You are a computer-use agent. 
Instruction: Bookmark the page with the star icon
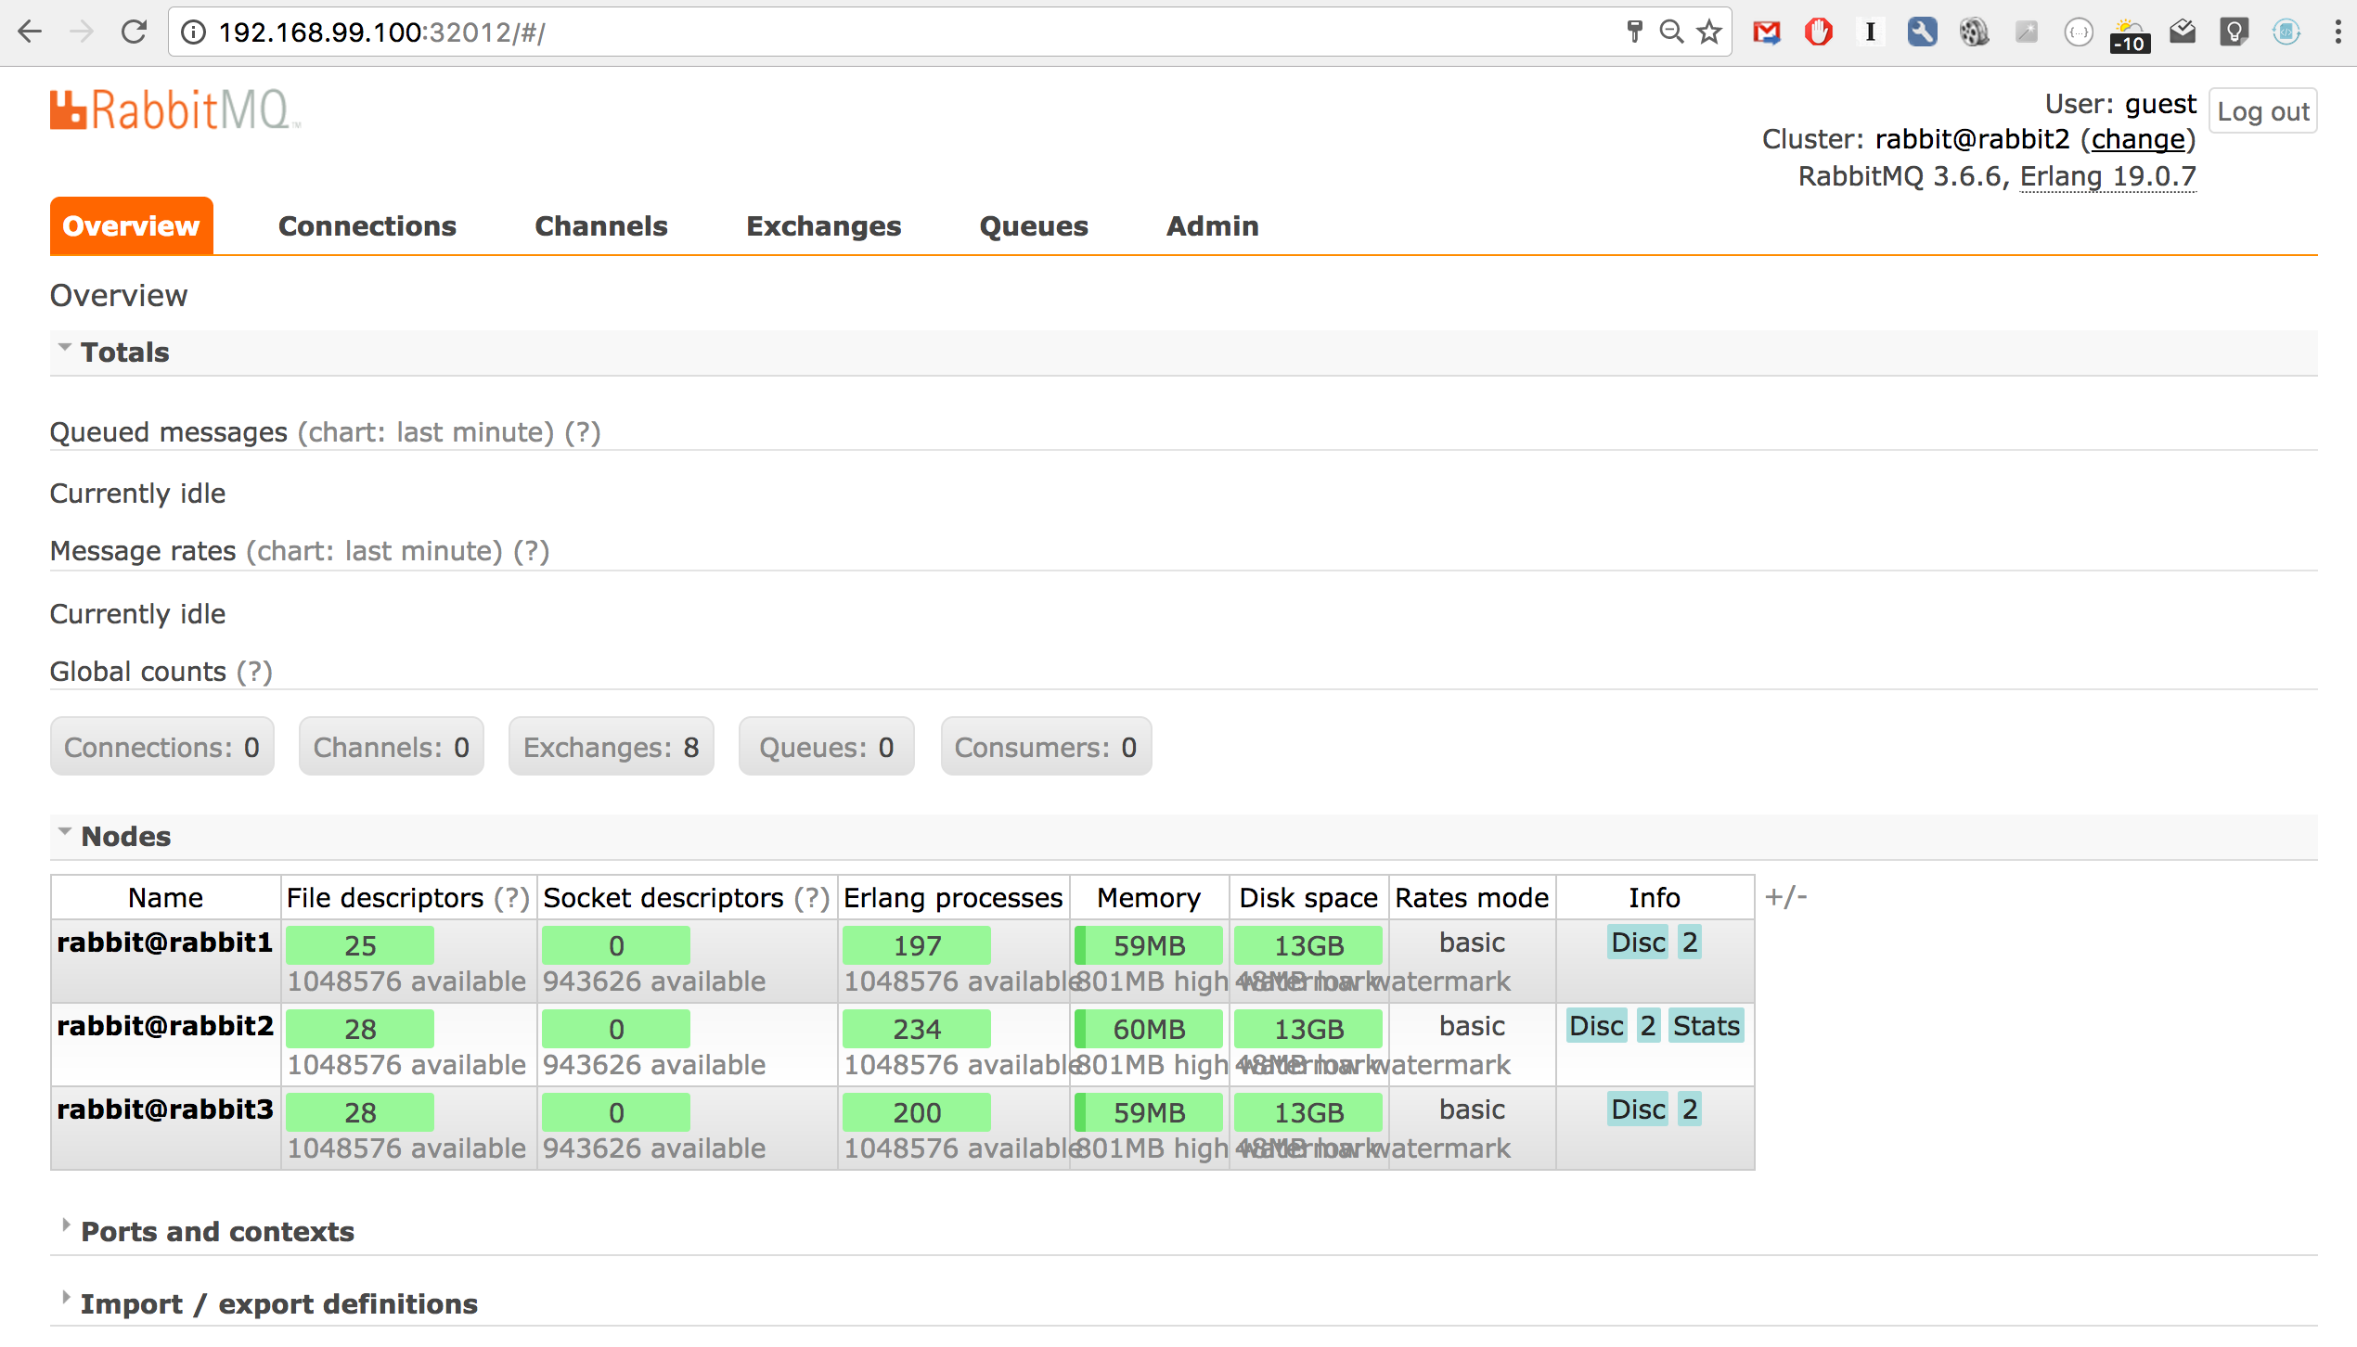(x=1709, y=32)
